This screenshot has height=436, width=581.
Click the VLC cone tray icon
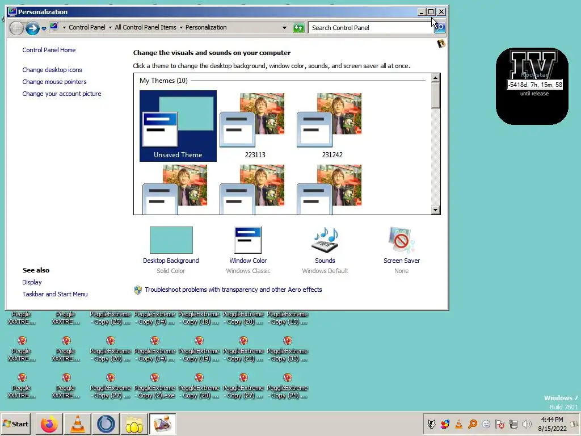click(x=458, y=424)
